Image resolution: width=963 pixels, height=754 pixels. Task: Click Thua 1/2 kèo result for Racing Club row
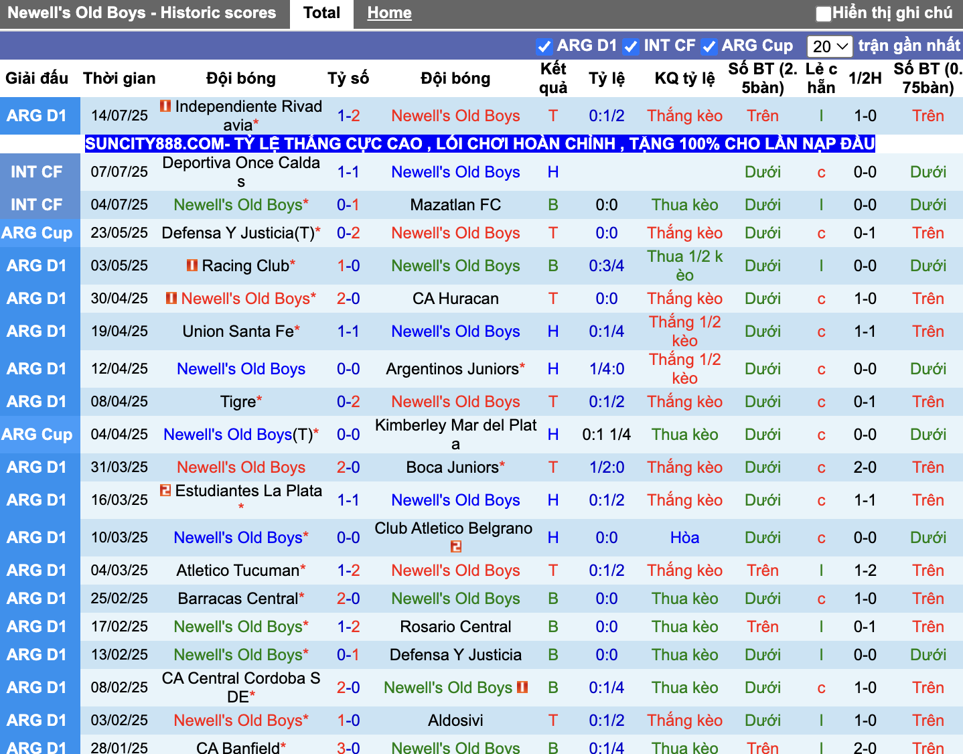pyautogui.click(x=684, y=266)
